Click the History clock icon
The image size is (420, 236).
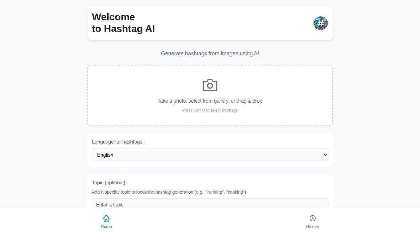312,218
